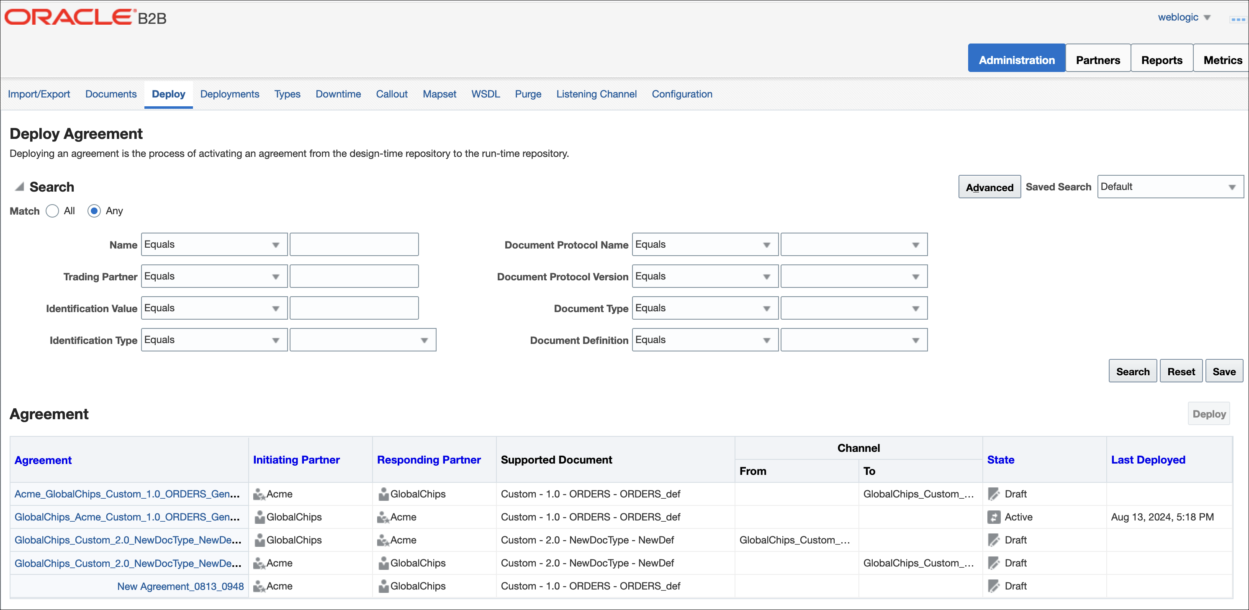The width and height of the screenshot is (1249, 610).
Task: Open the Import/Export subtab
Action: (x=39, y=94)
